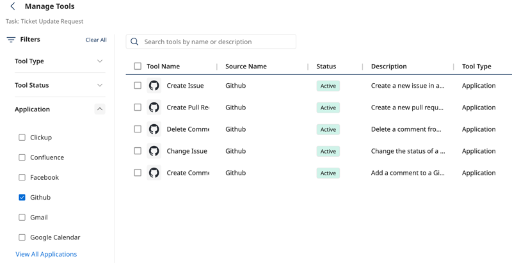Click the Delete Comment tool name

click(188, 129)
